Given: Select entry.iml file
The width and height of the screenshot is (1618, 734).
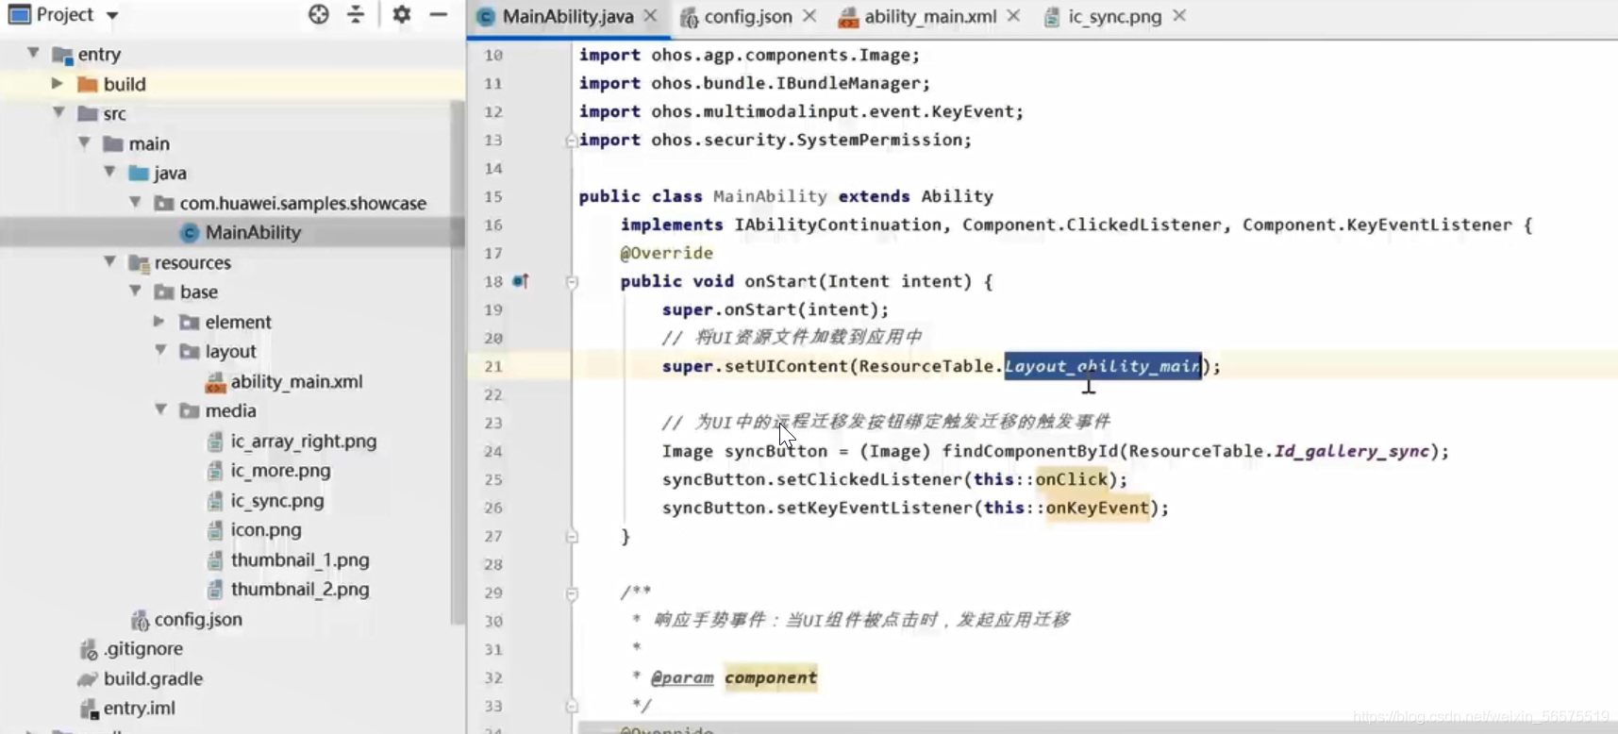Looking at the screenshot, I should pyautogui.click(x=139, y=708).
